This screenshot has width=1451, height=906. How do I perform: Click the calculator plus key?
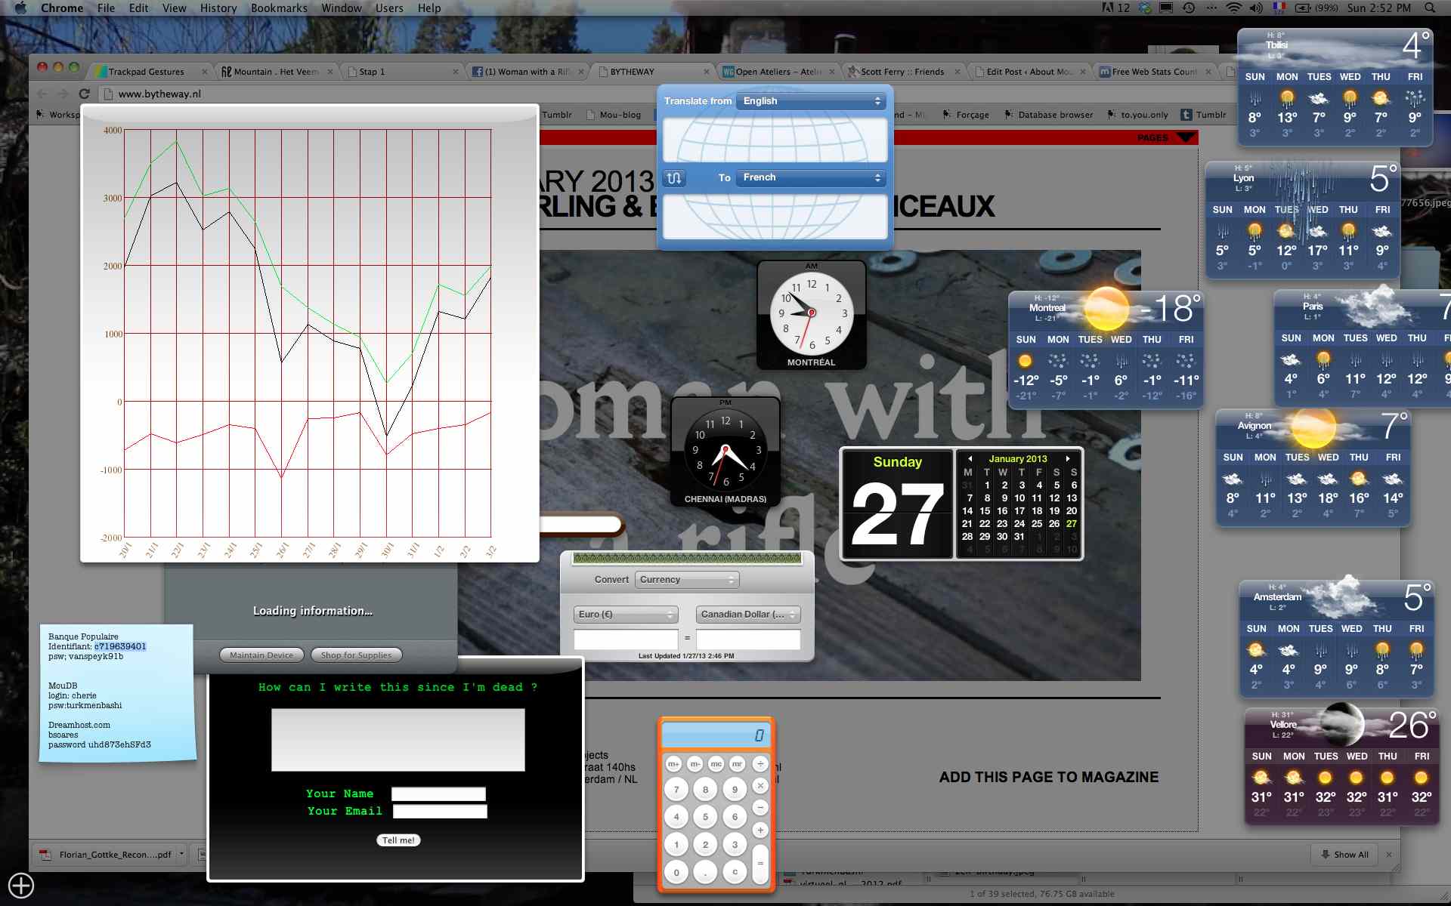point(760,830)
